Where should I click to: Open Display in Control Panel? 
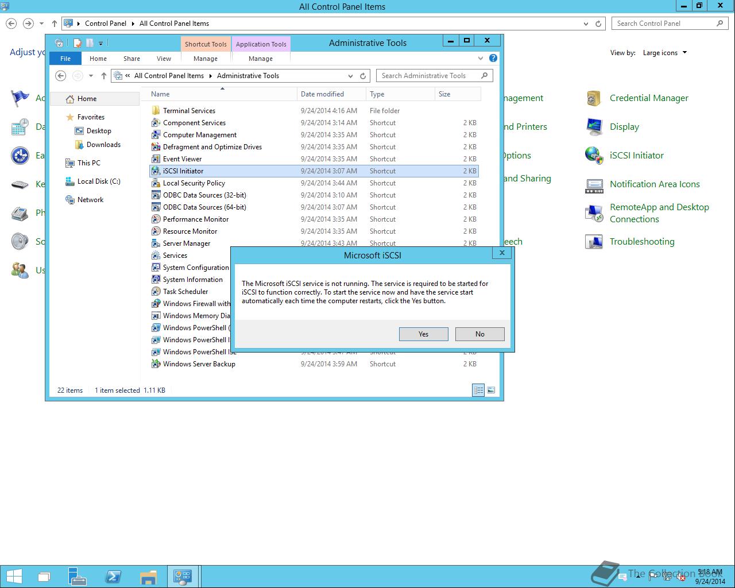[x=624, y=127]
